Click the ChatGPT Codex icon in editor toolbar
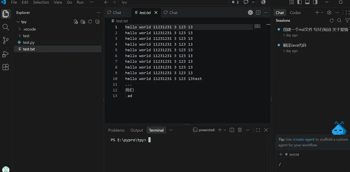The width and height of the screenshot is (350, 172). 250,12
